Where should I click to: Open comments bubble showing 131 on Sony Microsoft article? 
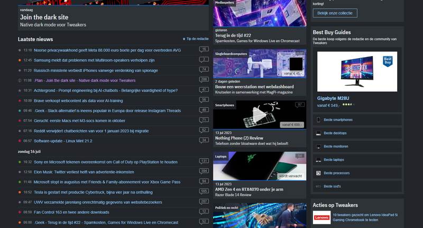click(204, 161)
